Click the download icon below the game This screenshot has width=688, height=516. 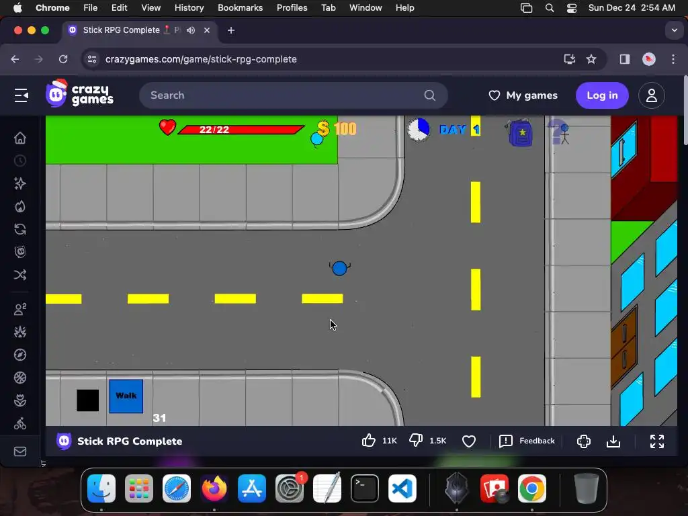[x=613, y=441]
